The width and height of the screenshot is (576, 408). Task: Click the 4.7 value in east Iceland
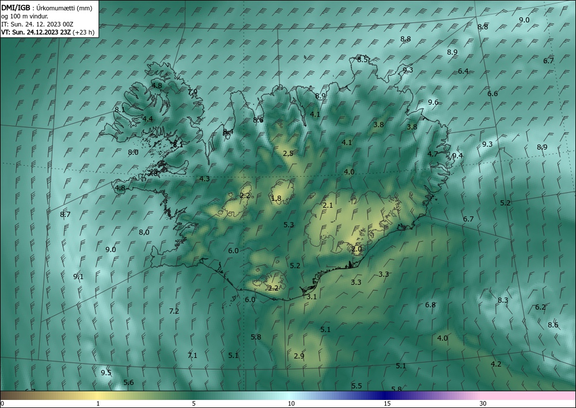(x=433, y=154)
